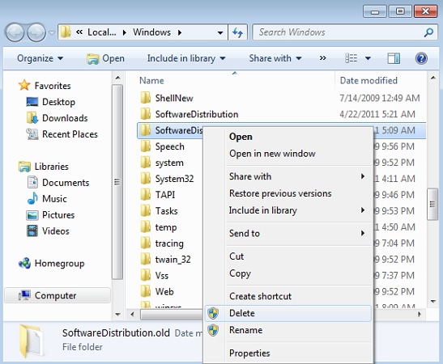
Task: Expand the address bar history dropdown
Action: click(220, 32)
